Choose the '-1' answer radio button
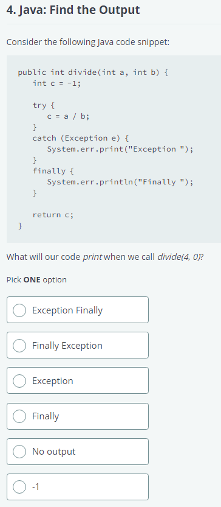Viewport: 221px width, 507px height. (x=19, y=487)
